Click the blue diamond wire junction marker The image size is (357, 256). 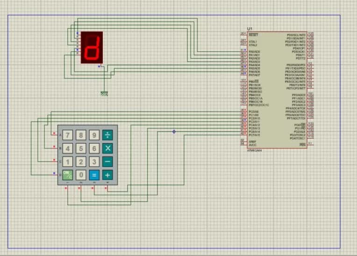174,132
